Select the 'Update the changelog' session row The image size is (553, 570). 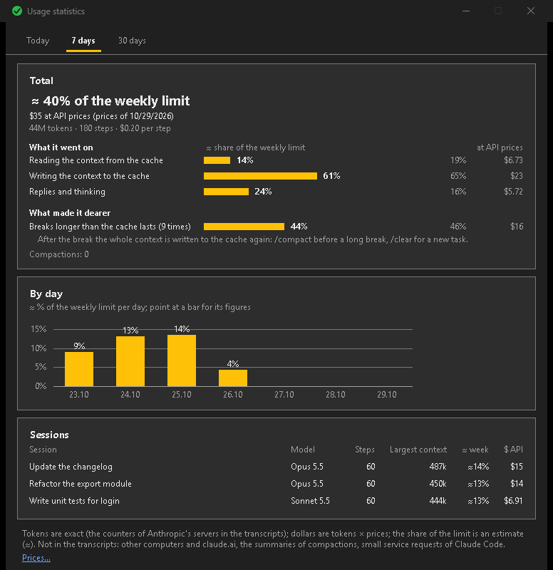pyautogui.click(x=276, y=467)
